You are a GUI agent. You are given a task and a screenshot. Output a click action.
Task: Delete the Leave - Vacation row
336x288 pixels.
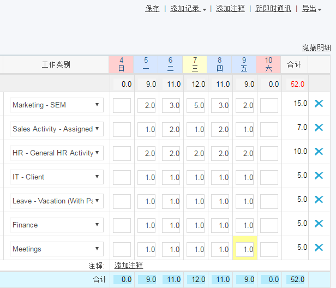click(319, 200)
